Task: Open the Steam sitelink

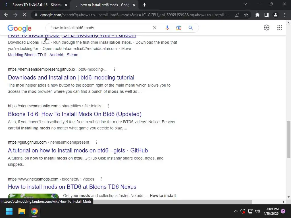Action: (72, 55)
